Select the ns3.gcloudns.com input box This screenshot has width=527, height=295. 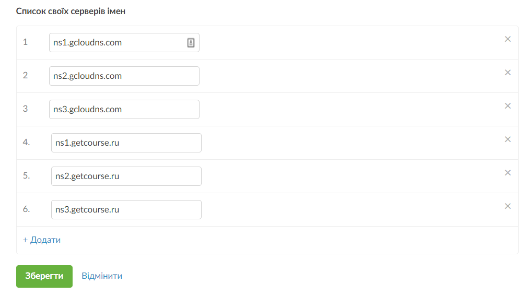(124, 109)
